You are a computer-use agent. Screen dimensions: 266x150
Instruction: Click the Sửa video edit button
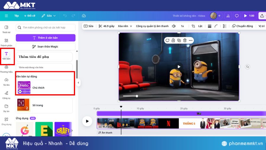click(89, 26)
